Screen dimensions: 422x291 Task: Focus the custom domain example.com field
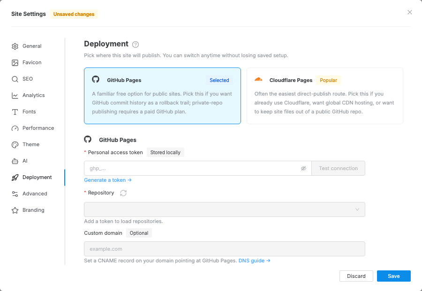point(225,249)
